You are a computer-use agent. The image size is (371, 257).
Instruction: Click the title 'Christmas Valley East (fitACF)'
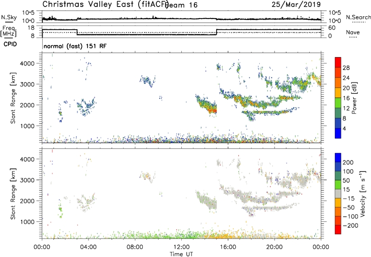click(x=106, y=4)
